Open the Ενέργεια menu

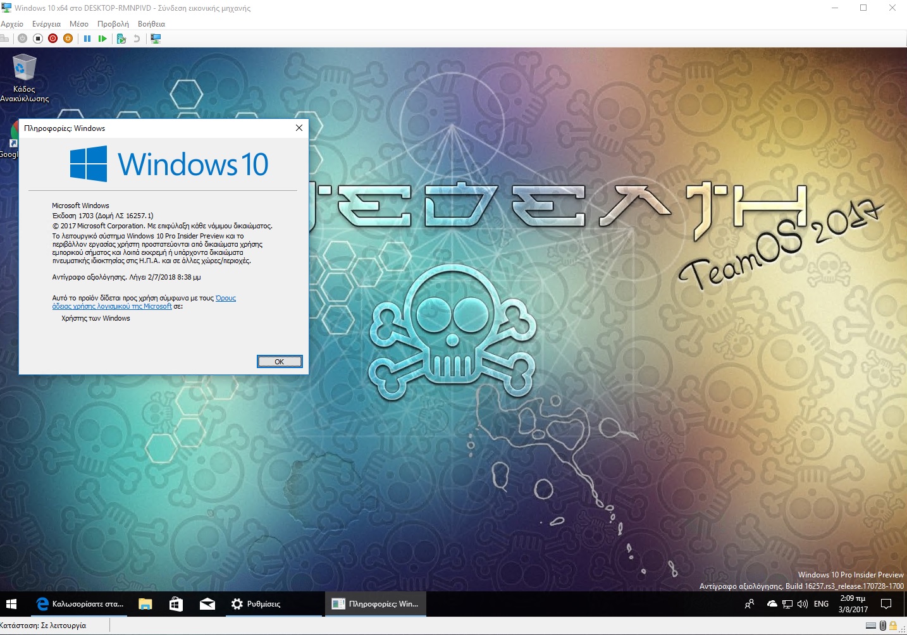click(46, 24)
